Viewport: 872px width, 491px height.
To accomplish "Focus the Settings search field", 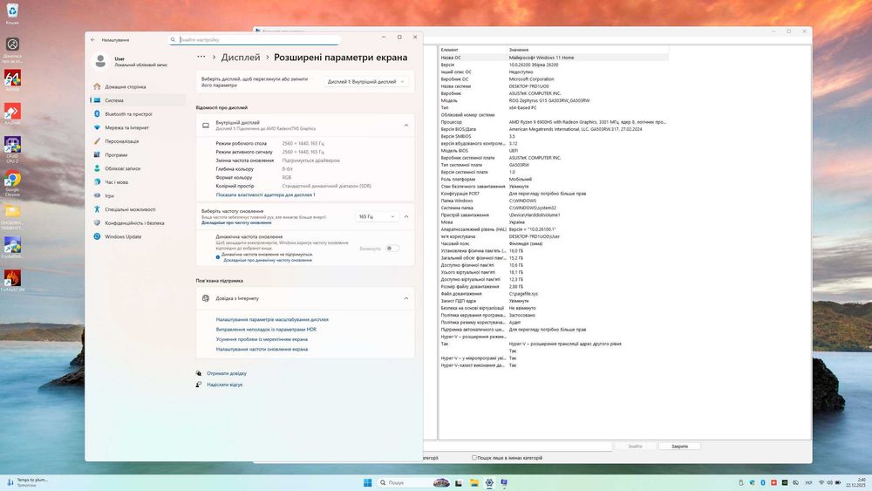I will click(x=255, y=39).
